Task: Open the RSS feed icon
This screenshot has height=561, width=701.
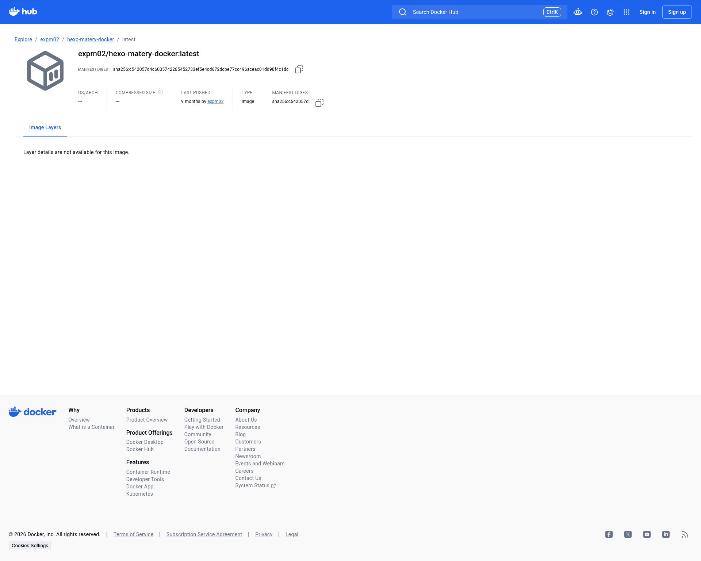Action: coord(685,534)
